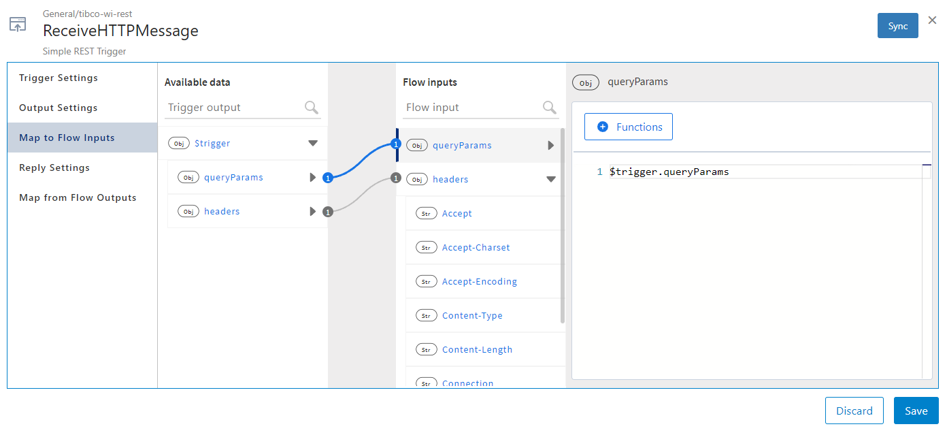Click the blue mapping node beside available queryParams
Image resolution: width=947 pixels, height=433 pixels.
click(327, 178)
